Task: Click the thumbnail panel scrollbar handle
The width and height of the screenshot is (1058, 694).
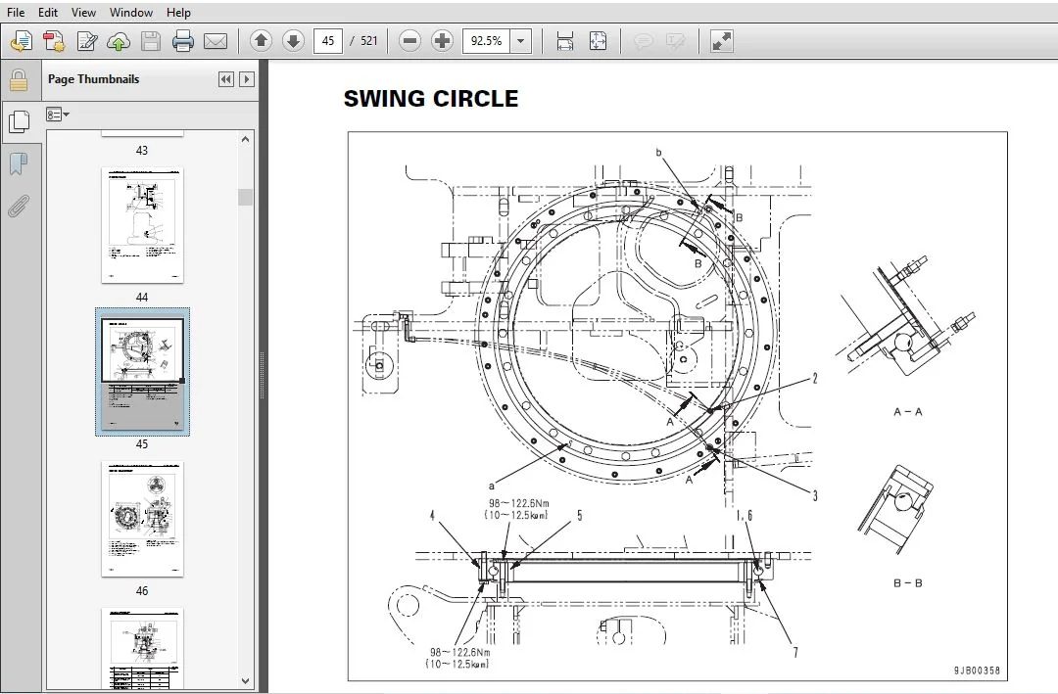Action: (x=245, y=197)
